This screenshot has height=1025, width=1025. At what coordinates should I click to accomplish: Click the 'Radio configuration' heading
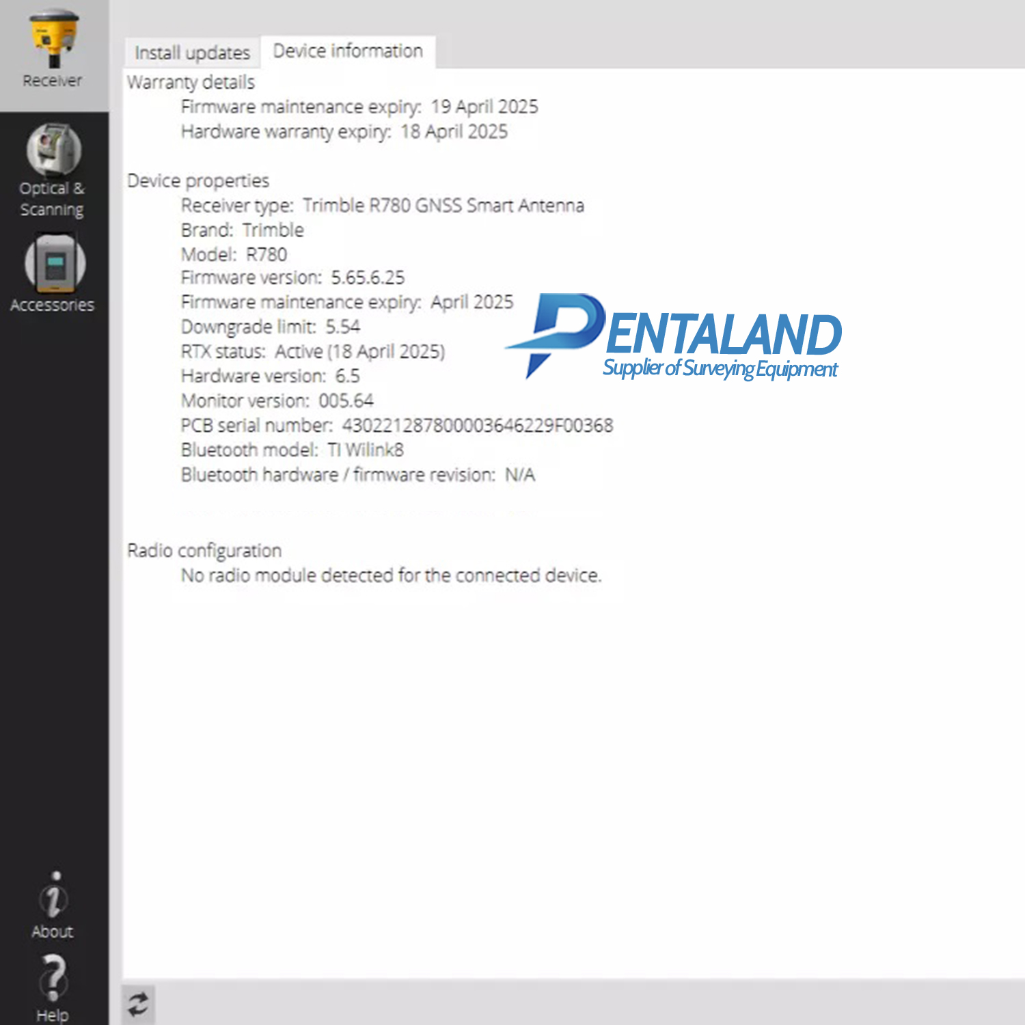tap(204, 551)
